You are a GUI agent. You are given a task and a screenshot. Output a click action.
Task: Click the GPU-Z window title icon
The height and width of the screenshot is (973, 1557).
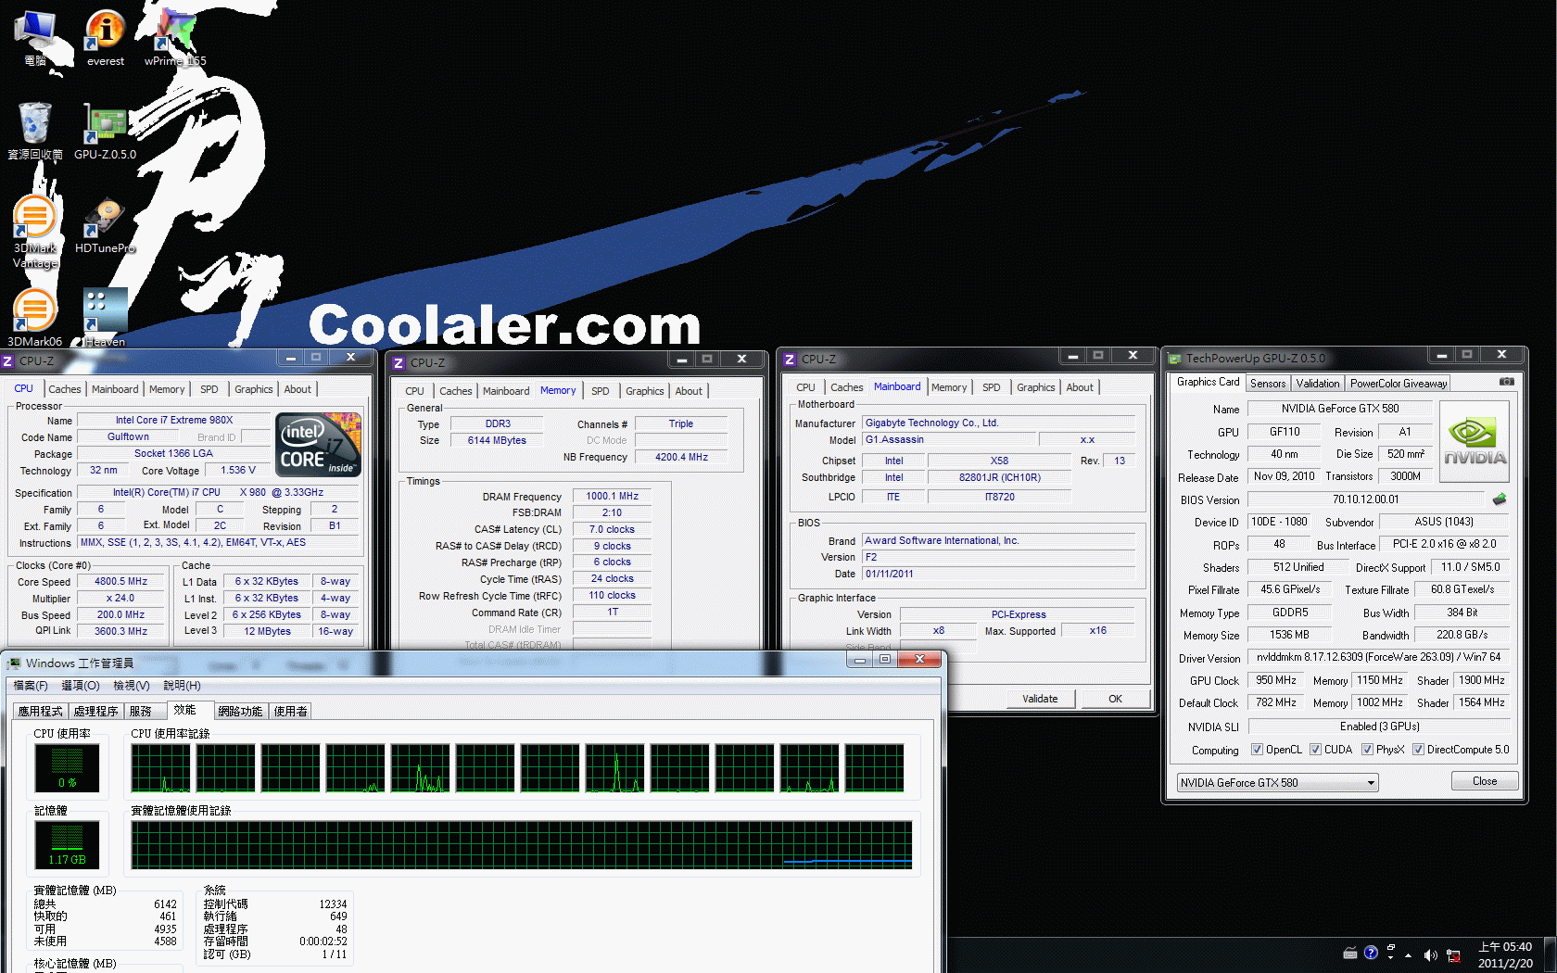[x=1174, y=359]
